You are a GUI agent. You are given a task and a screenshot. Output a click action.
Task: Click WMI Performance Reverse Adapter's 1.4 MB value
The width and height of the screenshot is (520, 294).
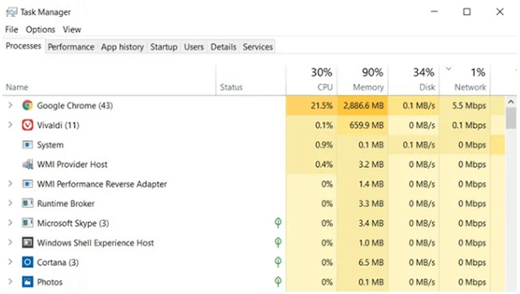[370, 184]
